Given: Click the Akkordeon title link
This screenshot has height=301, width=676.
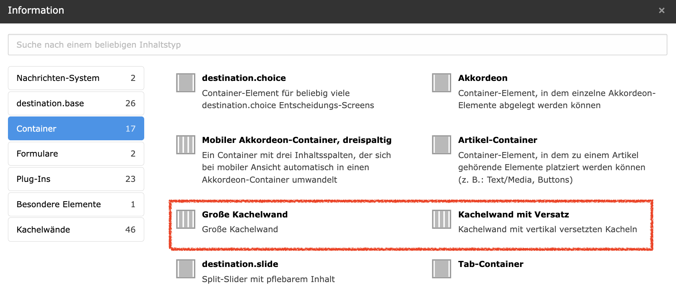Looking at the screenshot, I should 483,78.
